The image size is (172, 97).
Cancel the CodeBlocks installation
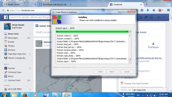click(127, 72)
